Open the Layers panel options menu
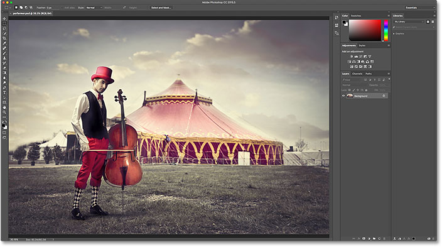 389,74
